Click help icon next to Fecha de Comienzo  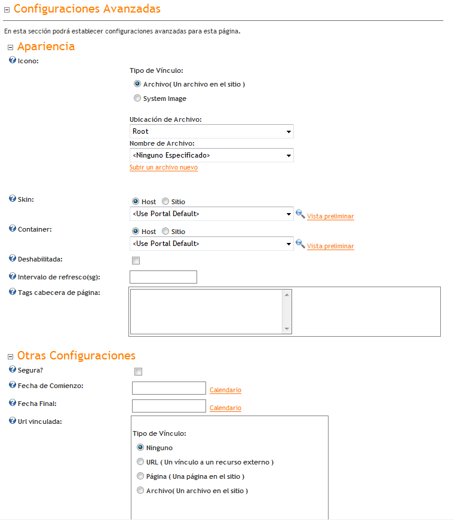click(x=13, y=385)
